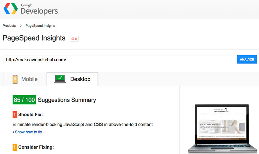The height and width of the screenshot is (154, 259).
Task: Expand the Show how to fix section
Action: [x=28, y=132]
